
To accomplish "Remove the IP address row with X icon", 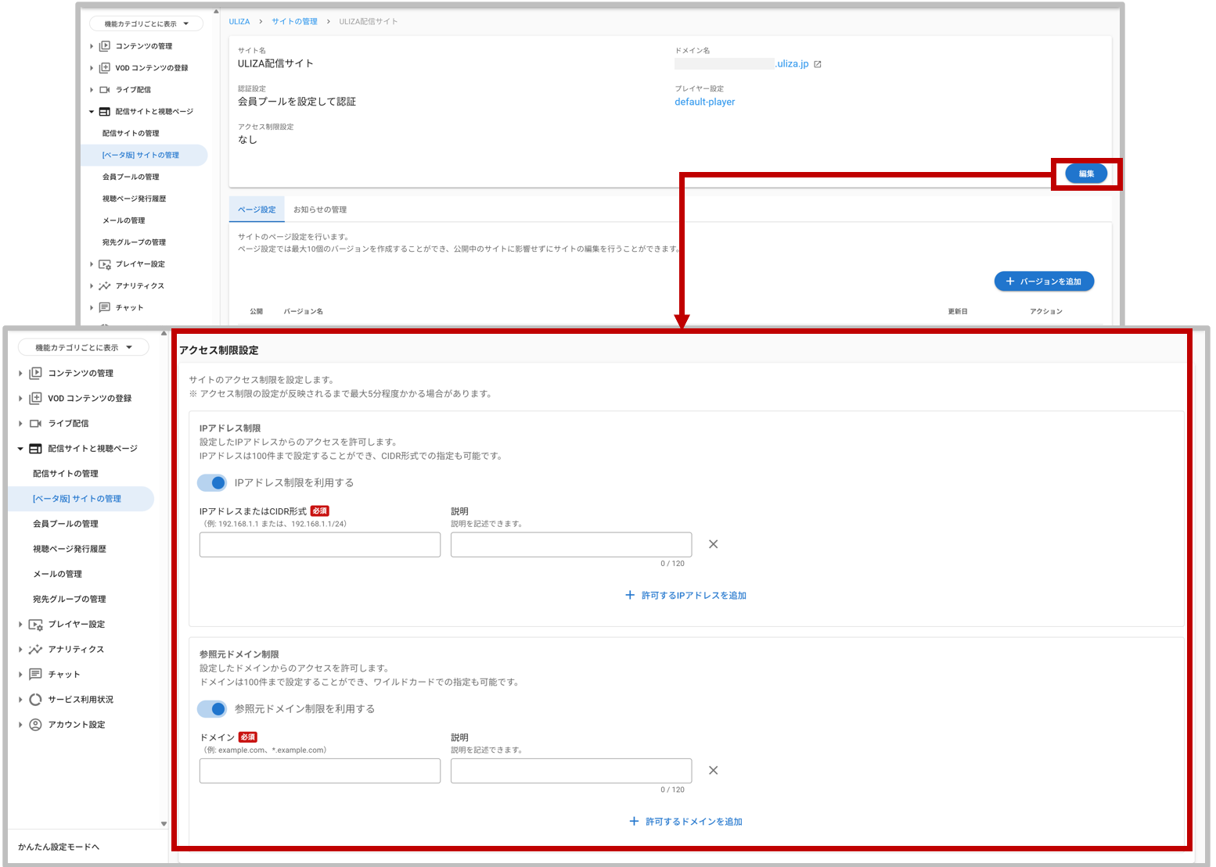I will pyautogui.click(x=713, y=544).
